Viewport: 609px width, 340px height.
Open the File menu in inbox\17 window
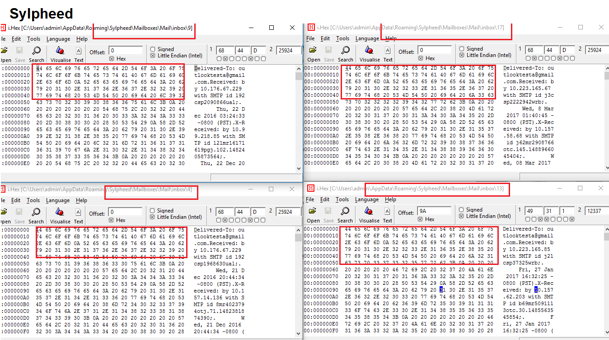(310, 38)
